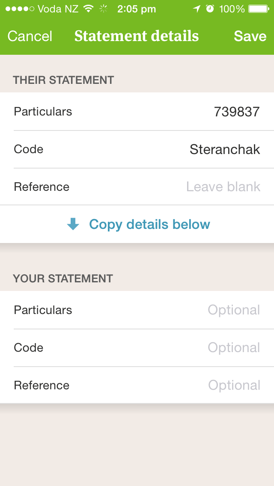Tap the blue down arrow icon
Screen dimensions: 274x486
coord(73,224)
